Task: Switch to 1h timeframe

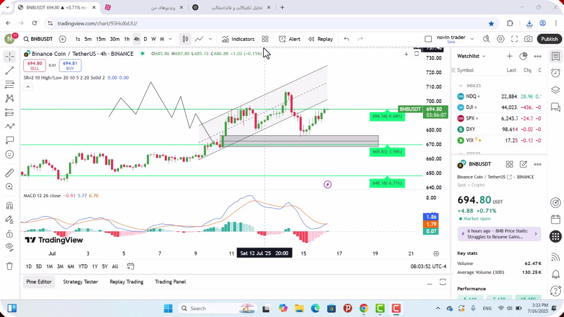Action: tap(127, 39)
